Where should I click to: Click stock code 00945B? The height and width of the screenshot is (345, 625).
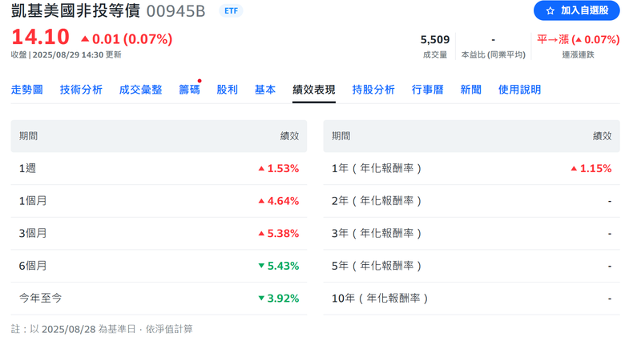pyautogui.click(x=175, y=11)
